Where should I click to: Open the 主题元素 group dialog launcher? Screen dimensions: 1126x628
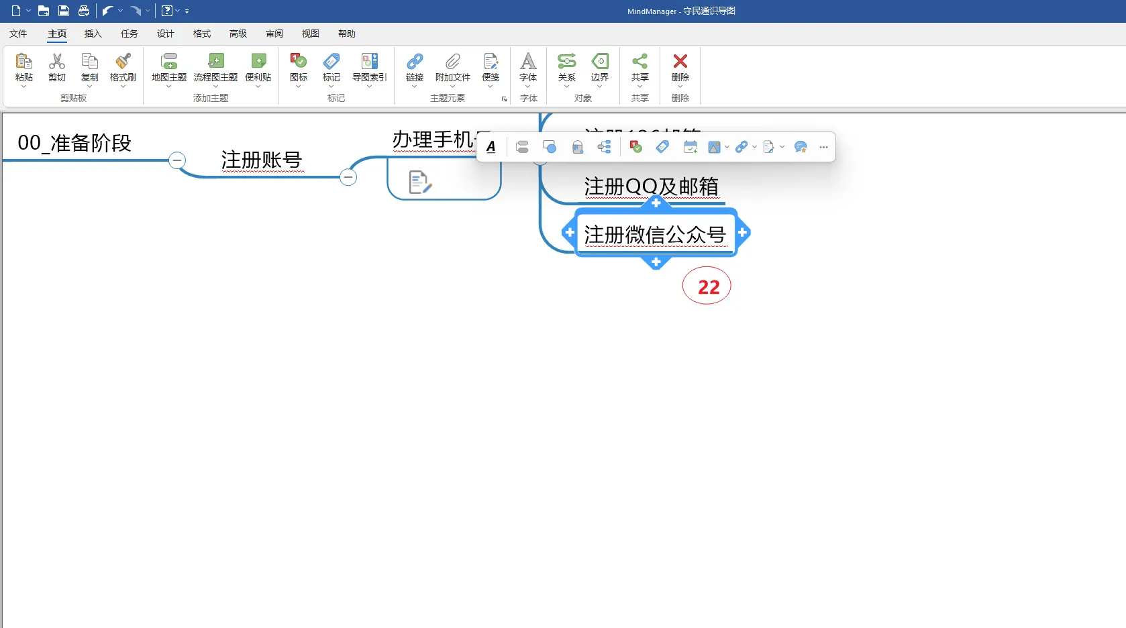504,99
